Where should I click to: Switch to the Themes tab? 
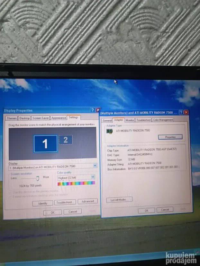[12, 118]
